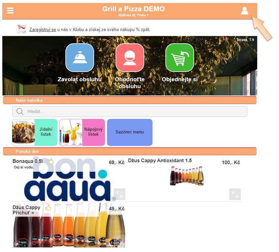This screenshot has width=279, height=252.
Task: Expand the Džús Cappy Příchuť image
Action: tap(119, 240)
